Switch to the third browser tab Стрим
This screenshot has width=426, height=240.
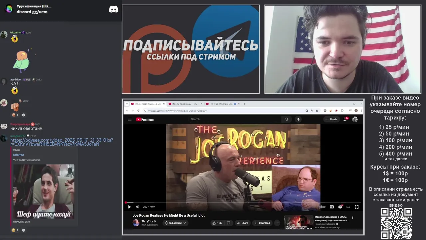[222, 104]
